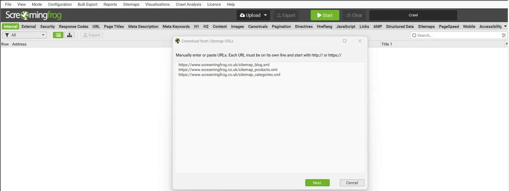
Task: Expand the Upload dropdown arrow
Action: [265, 15]
